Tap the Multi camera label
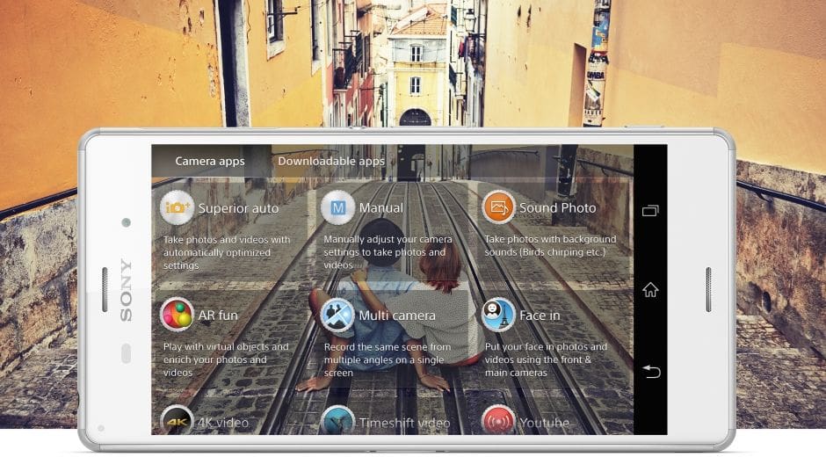 [397, 315]
